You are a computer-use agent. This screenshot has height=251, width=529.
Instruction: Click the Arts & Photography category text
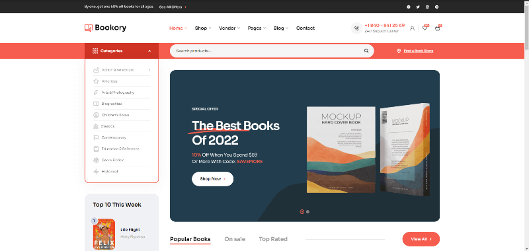coord(118,92)
